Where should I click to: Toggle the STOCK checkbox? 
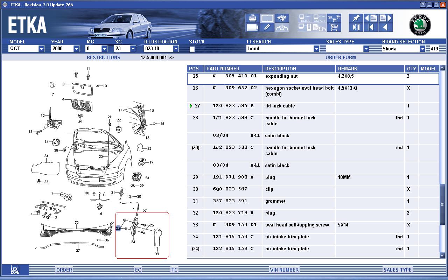point(192,49)
